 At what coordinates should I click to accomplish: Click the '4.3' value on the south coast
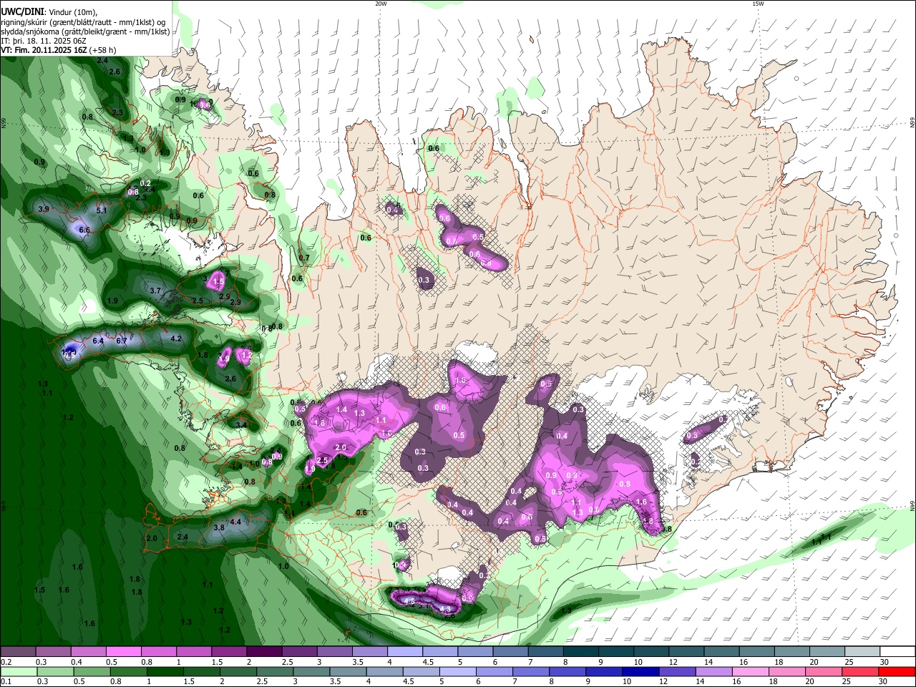(x=446, y=609)
